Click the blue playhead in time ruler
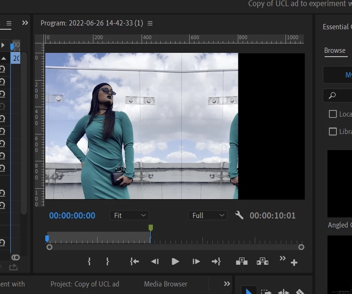 pos(47,239)
